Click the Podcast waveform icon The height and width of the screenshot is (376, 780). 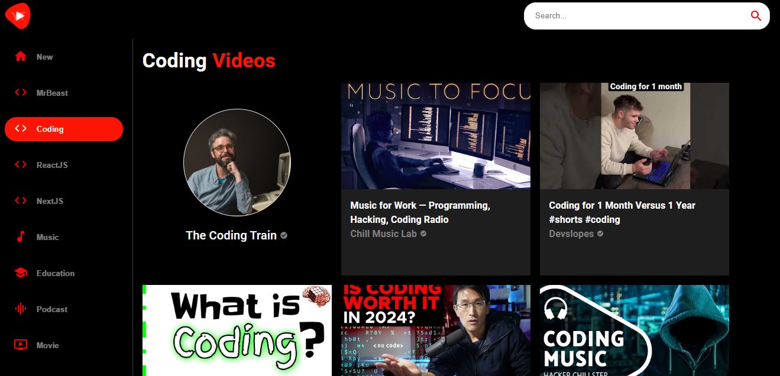21,309
